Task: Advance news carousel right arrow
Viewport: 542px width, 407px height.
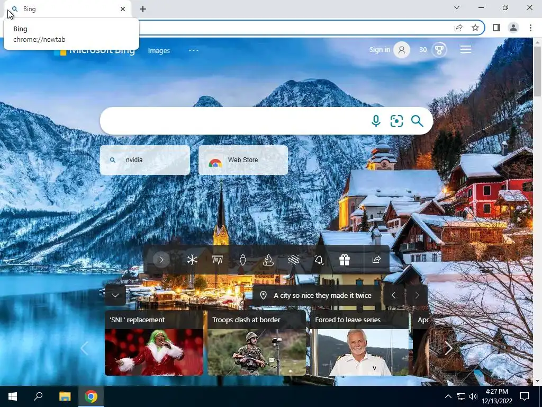Action: point(448,348)
